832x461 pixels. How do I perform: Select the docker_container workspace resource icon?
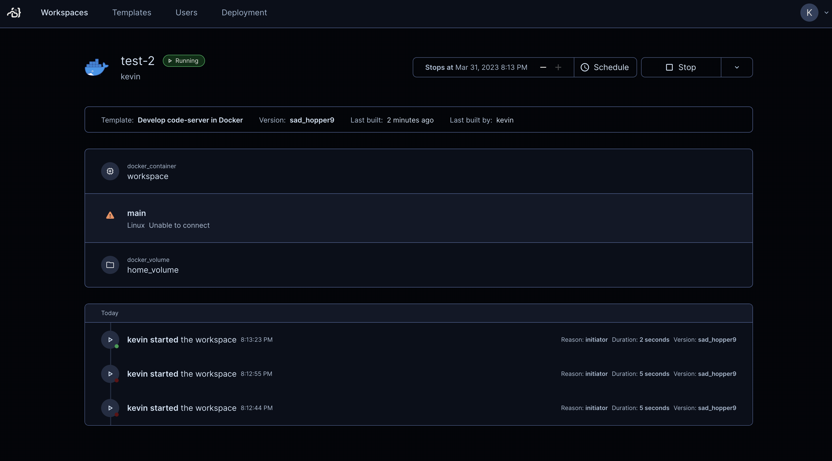[110, 171]
